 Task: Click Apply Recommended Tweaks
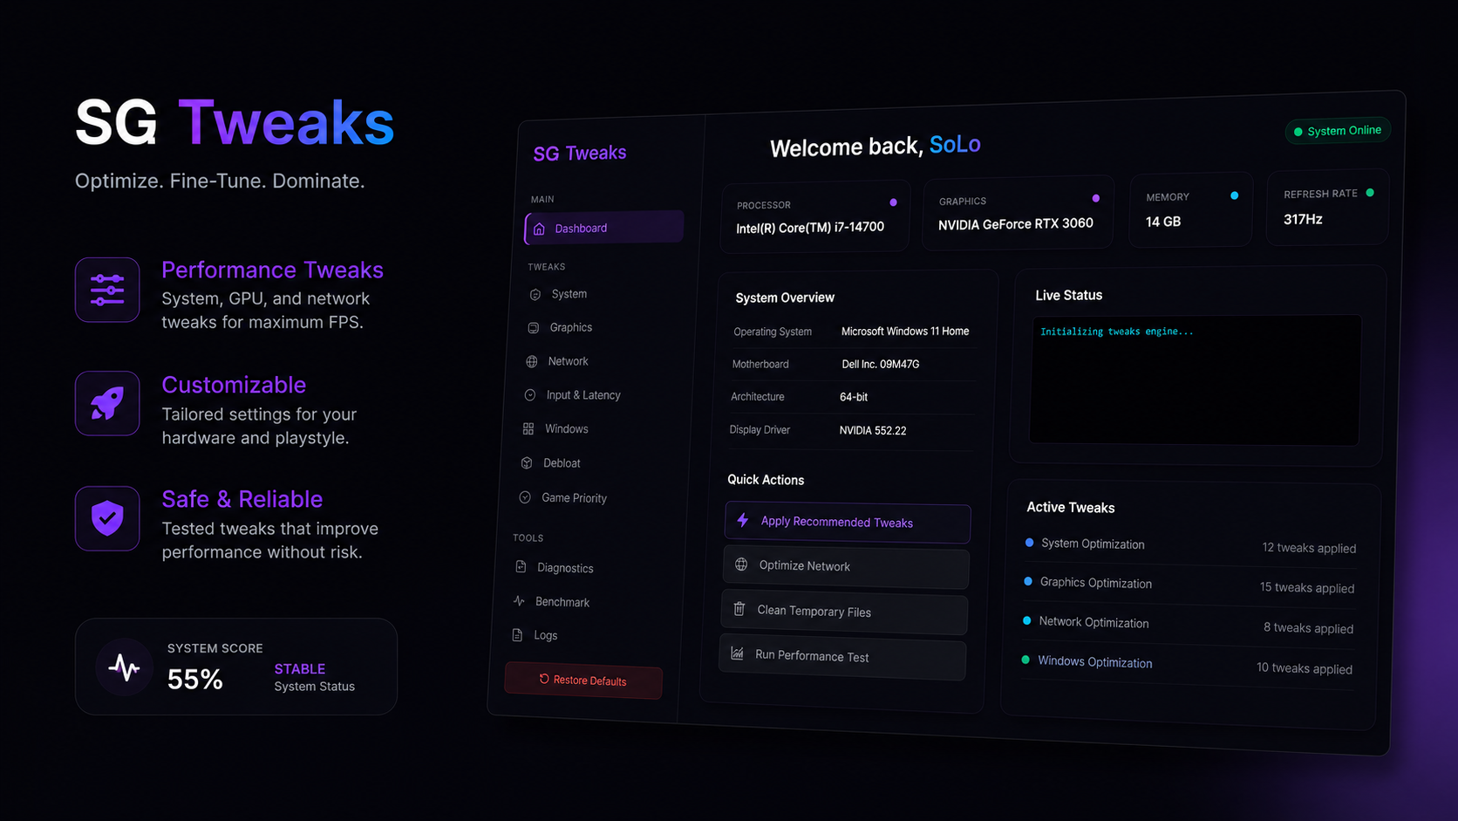848,523
